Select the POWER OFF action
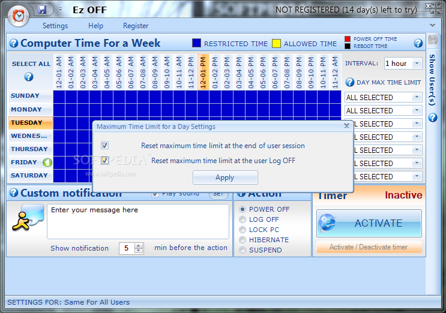The height and width of the screenshot is (313, 446). pos(243,209)
